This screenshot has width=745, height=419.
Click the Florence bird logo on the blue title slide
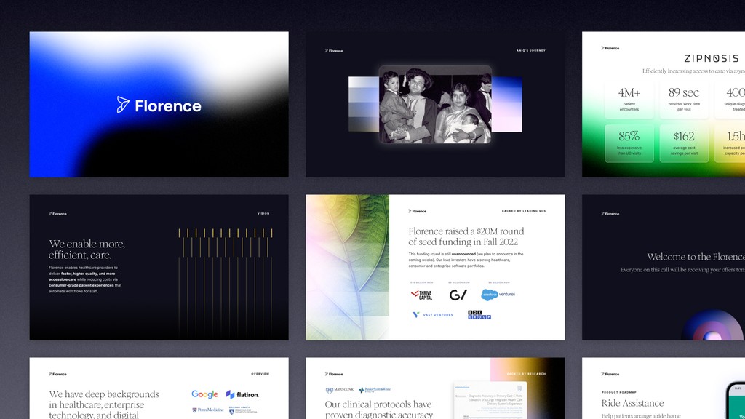(x=123, y=105)
